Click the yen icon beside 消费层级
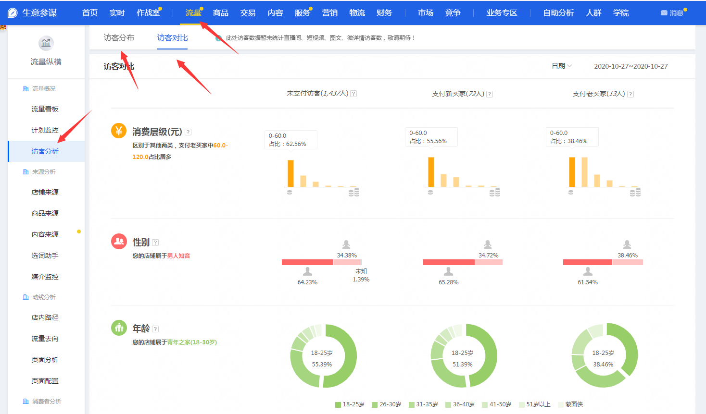Screen dimensions: 706x414 tap(119, 131)
